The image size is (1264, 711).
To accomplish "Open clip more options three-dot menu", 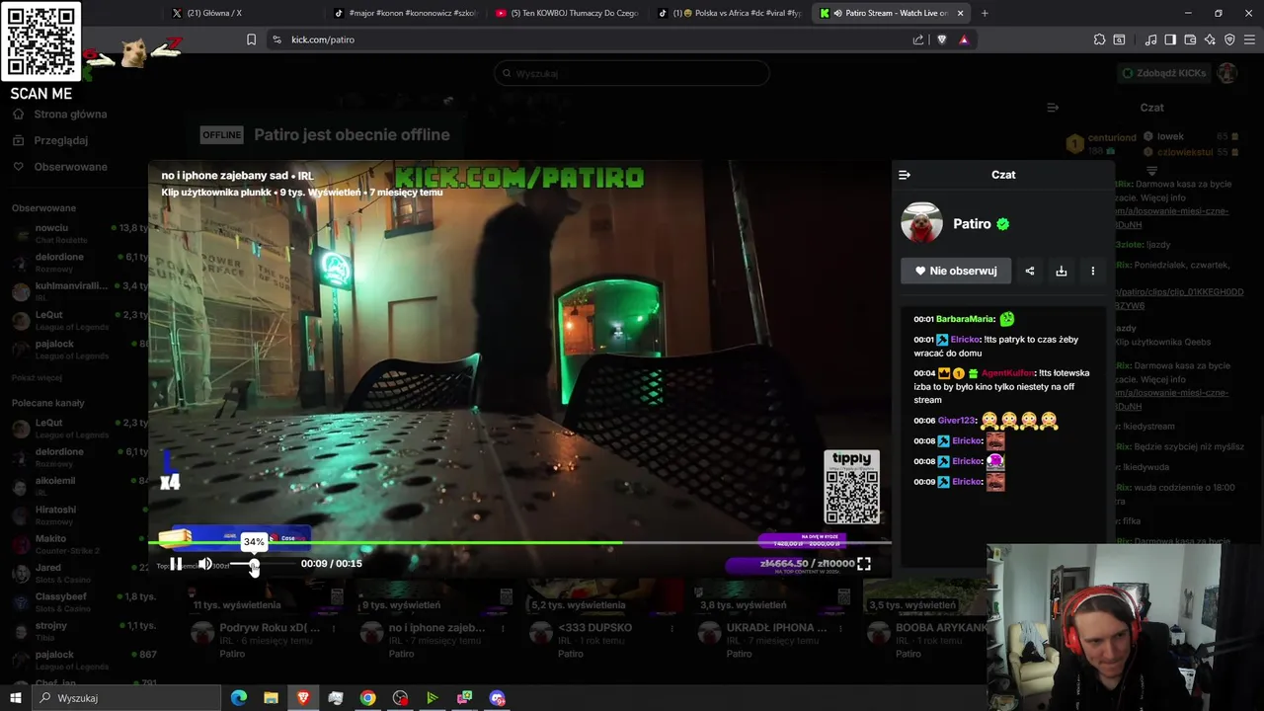I will click(1092, 271).
